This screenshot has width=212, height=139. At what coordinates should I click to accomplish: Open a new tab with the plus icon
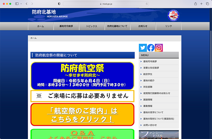click(201, 4)
